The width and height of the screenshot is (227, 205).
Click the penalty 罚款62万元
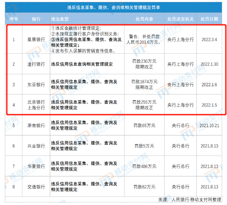click(144, 187)
